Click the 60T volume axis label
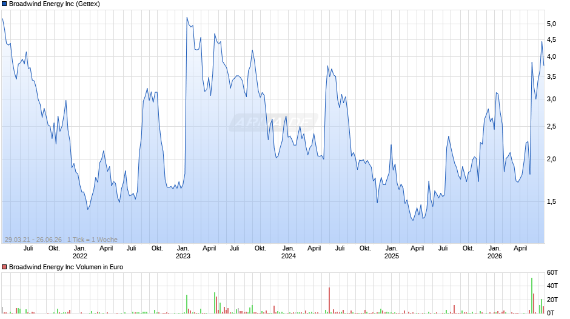 [x=552, y=272]
